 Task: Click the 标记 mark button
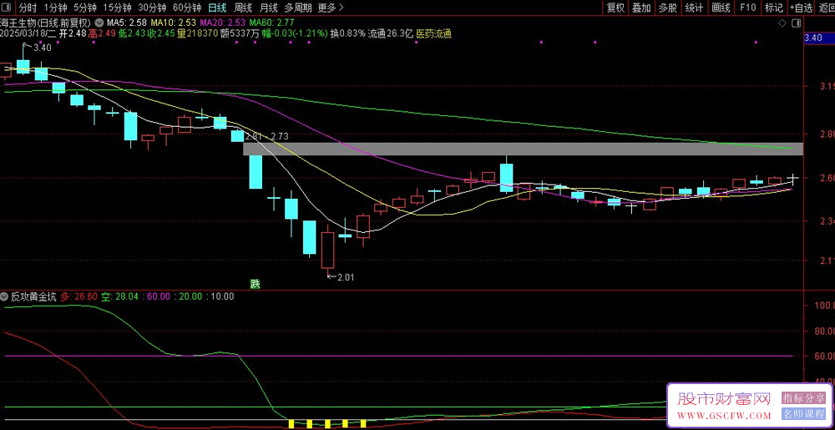[x=774, y=8]
